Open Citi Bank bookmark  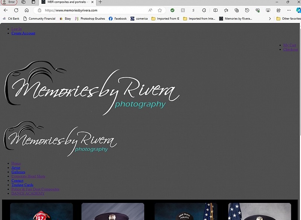coord(11,18)
